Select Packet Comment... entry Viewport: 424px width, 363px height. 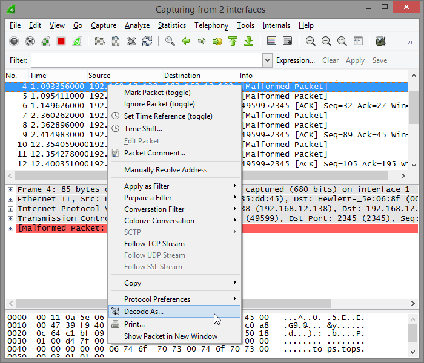click(x=174, y=153)
